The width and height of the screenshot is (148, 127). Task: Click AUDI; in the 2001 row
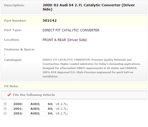tap(35, 109)
